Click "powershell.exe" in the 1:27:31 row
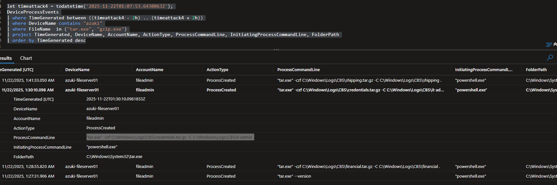This screenshot has height=185, width=557. click(x=471, y=176)
